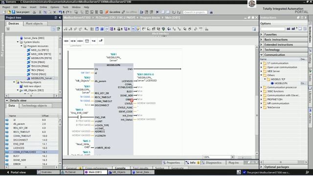This screenshot has width=313, height=176.
Task: Click the Search in project field
Action: pos(195,12)
